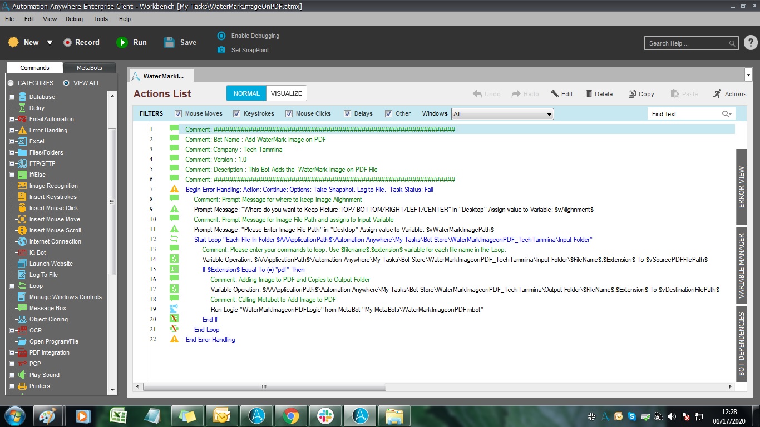Viewport: 760px width, 427px height.
Task: Switch to VISUALIZE view
Action: [287, 93]
